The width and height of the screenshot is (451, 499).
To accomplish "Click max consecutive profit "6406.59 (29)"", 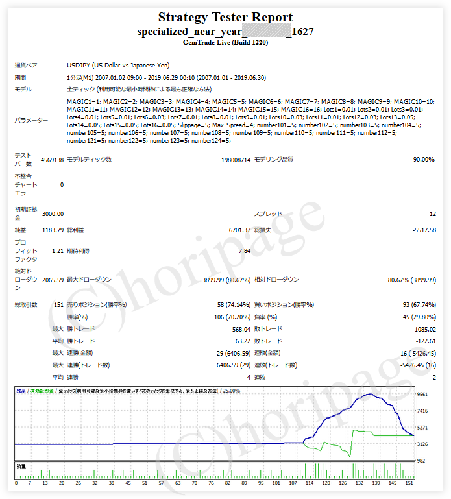I will coord(234,365).
